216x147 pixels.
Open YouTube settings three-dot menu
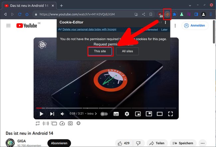pos(175,26)
